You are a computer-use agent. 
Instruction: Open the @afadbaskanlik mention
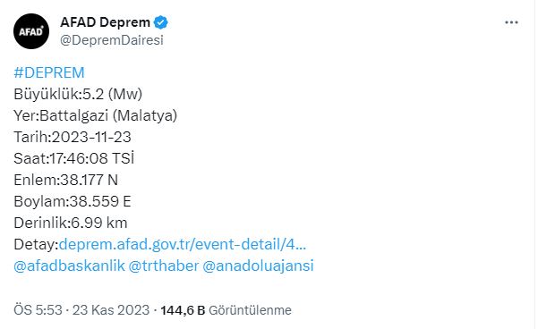[69, 266]
